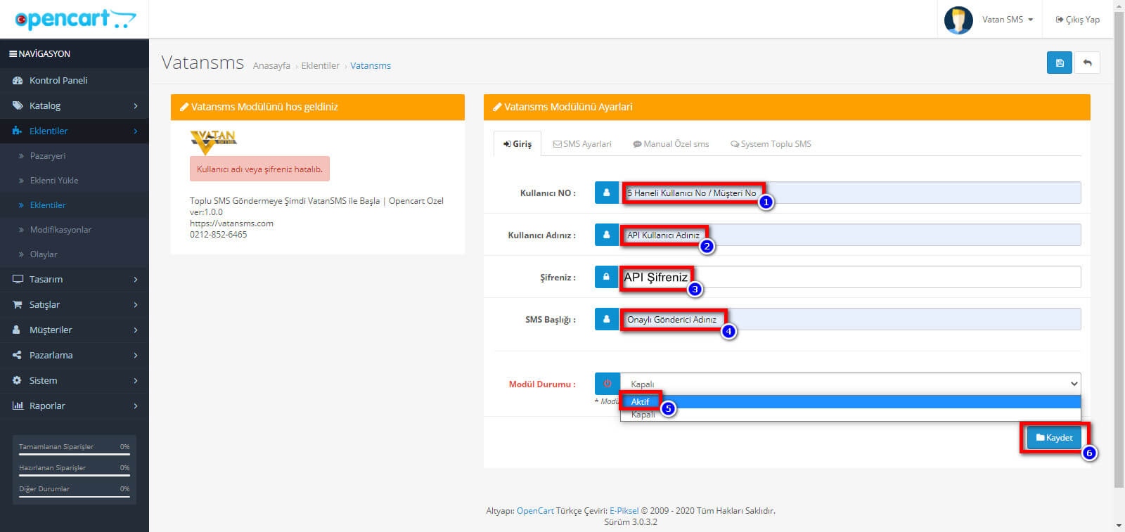Click the OpenCart footer link
Image resolution: width=1125 pixels, height=532 pixels.
click(535, 511)
